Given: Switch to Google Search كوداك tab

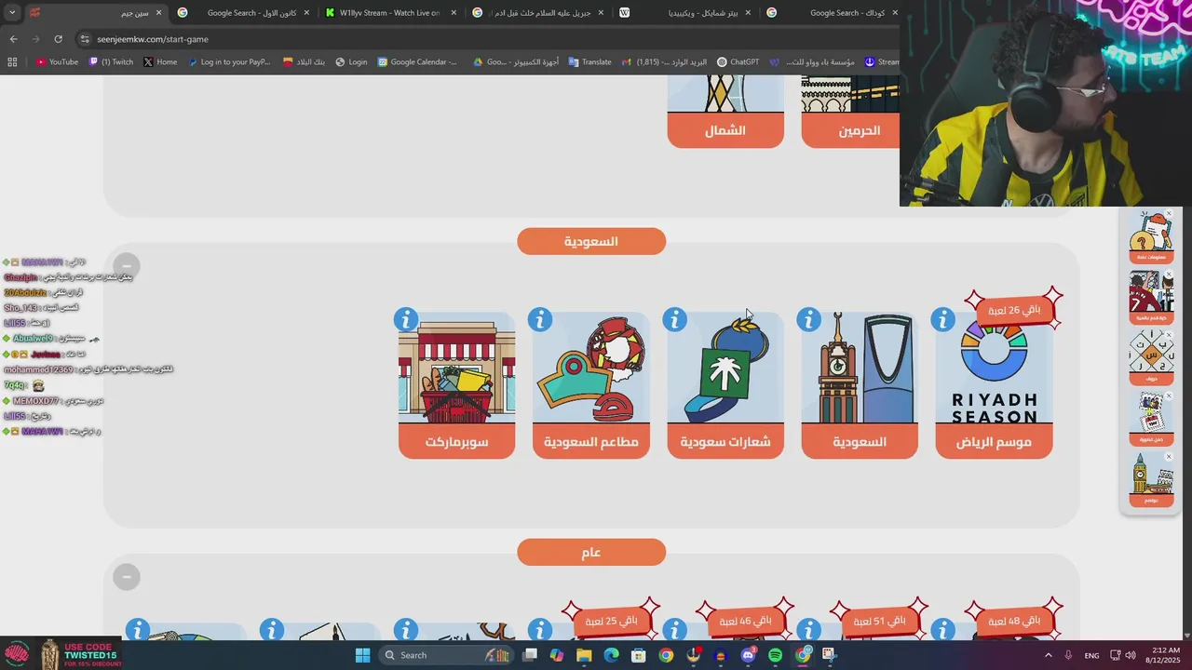Looking at the screenshot, I should 833,13.
